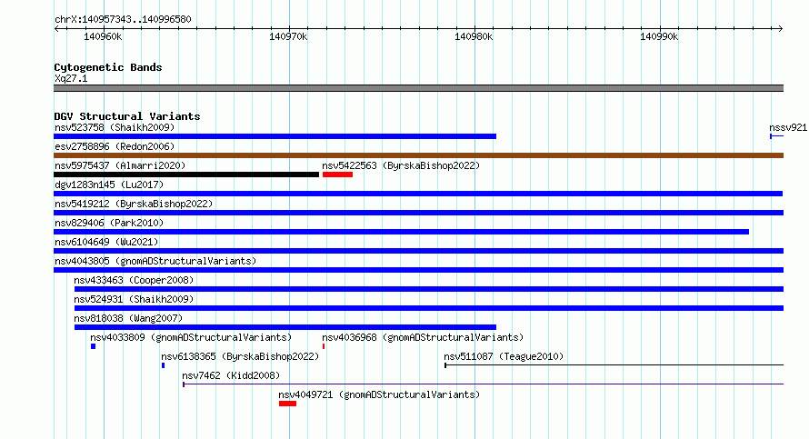
Task: Open nsv4036968 (gnomADStructuralVariants) label
Action: (423, 337)
